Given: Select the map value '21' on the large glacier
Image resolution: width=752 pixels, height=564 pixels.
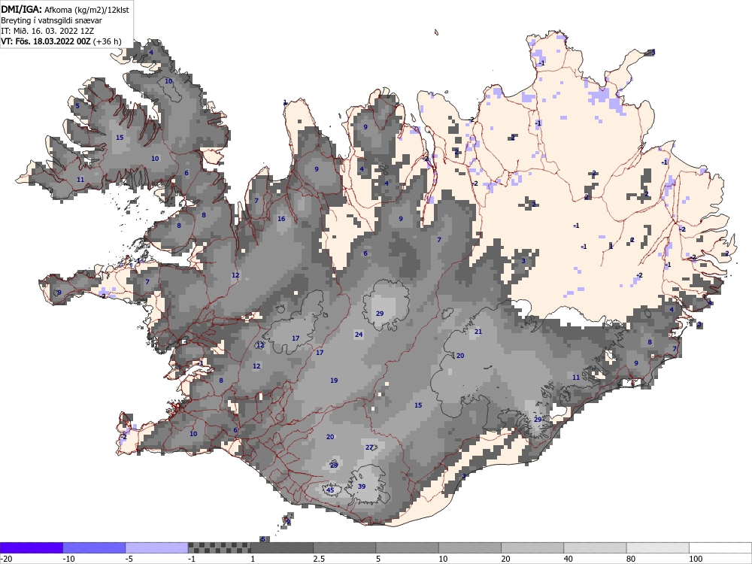Looking at the screenshot, I should click(x=478, y=332).
